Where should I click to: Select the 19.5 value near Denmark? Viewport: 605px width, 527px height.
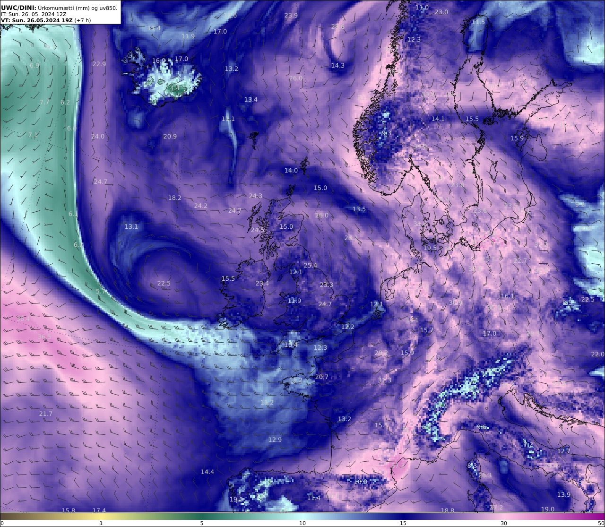point(430,248)
